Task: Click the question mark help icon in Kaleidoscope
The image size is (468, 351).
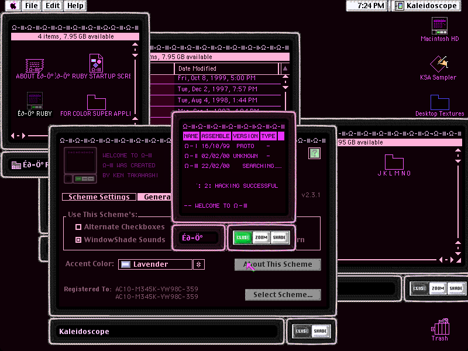Action: [315, 153]
